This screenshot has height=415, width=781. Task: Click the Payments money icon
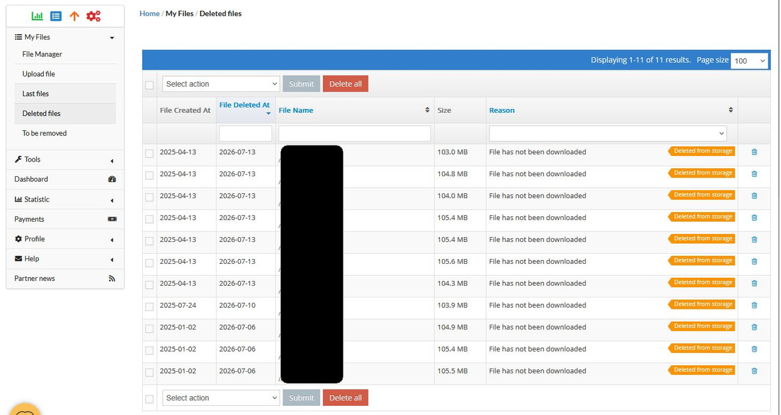[112, 219]
